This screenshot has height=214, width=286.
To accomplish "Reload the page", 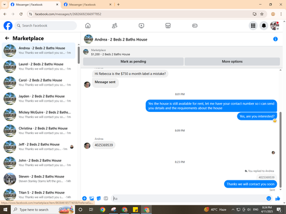I will (21, 14).
